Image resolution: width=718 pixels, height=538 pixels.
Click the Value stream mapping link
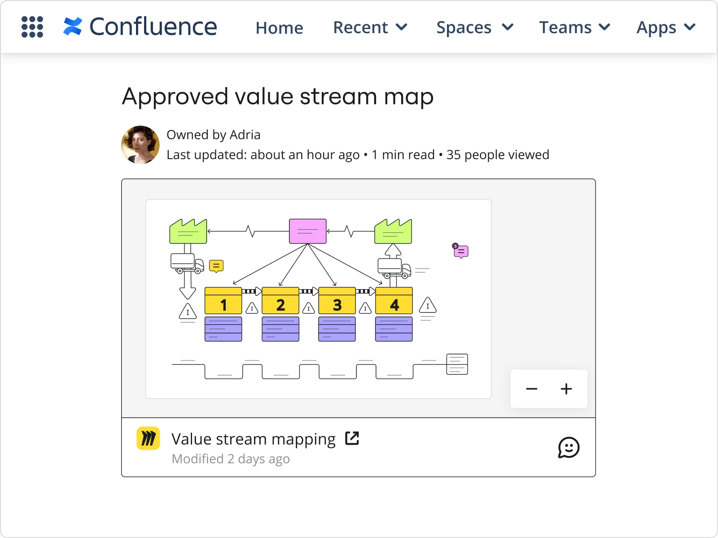[253, 438]
